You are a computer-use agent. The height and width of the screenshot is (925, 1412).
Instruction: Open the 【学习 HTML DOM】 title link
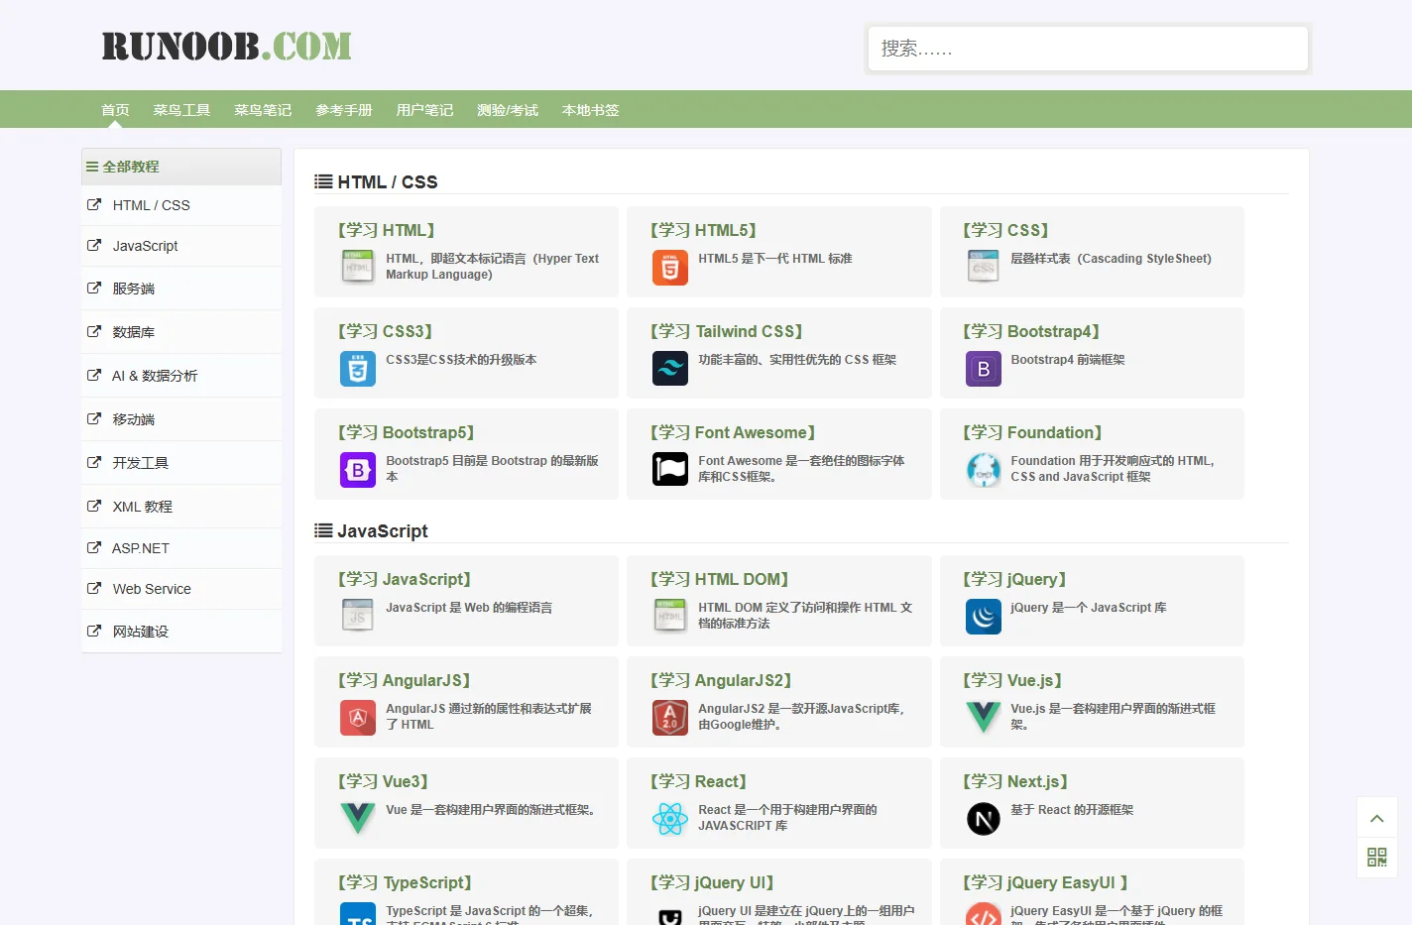coord(720,579)
